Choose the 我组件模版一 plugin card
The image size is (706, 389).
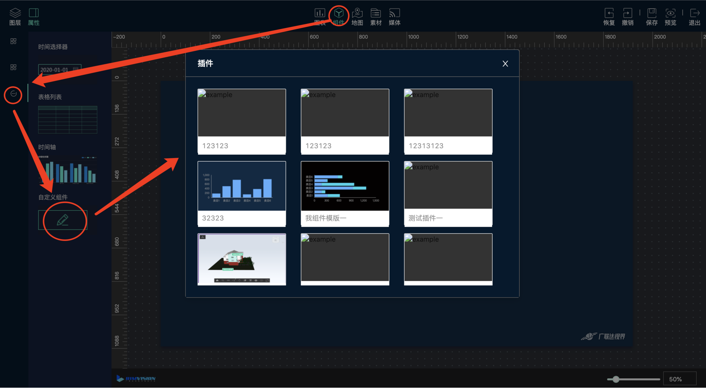[x=345, y=194]
